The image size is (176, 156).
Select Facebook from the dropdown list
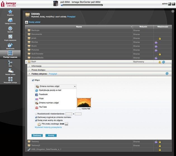coord(56,95)
